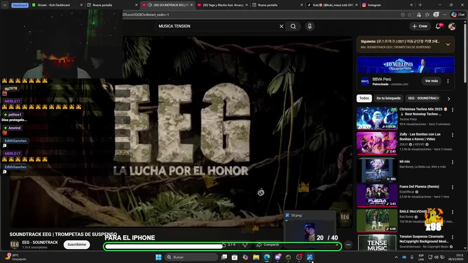
Task: Click the MUSICA TENSION search field
Action: 218,26
